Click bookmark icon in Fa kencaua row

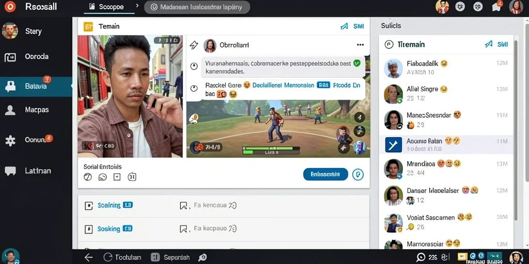point(183,205)
